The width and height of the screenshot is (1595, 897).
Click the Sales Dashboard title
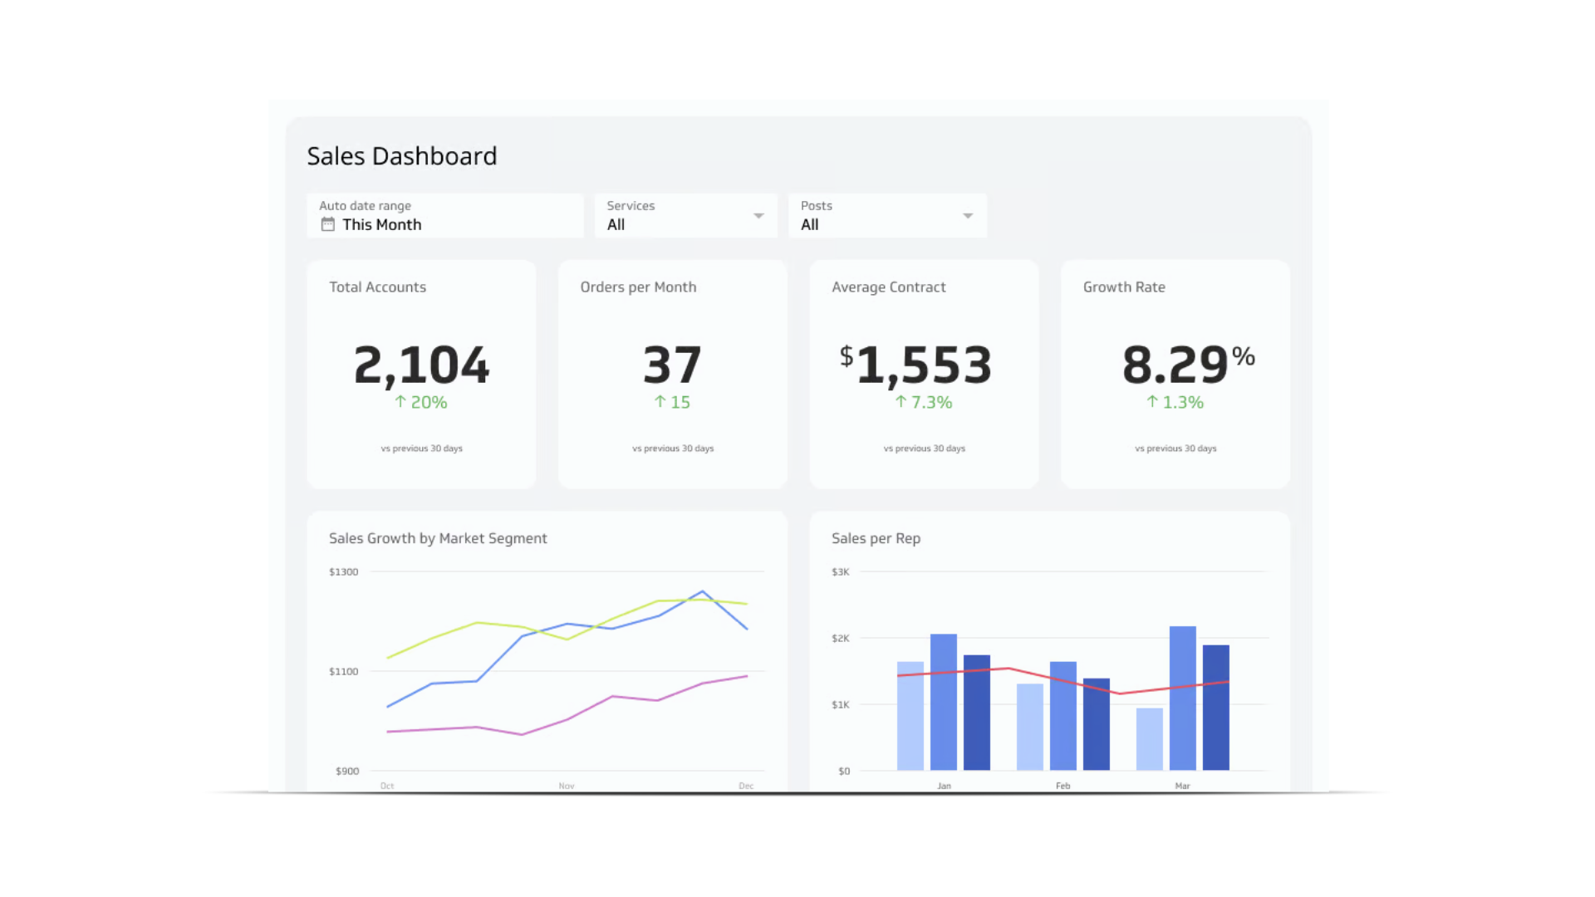click(x=402, y=156)
